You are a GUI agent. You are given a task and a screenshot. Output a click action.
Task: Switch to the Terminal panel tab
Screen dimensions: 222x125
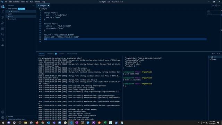coord(42,54)
